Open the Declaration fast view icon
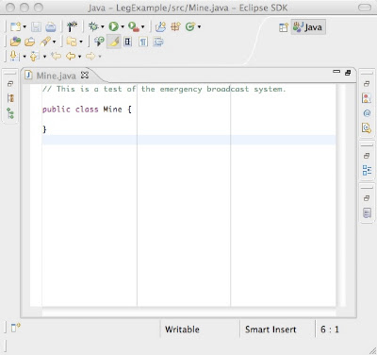Viewport: 377px width, 355px height. (x=367, y=128)
